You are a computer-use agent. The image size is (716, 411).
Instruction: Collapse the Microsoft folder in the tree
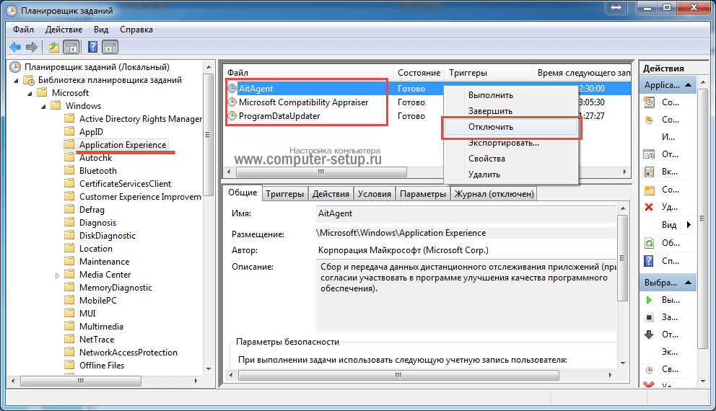click(30, 93)
